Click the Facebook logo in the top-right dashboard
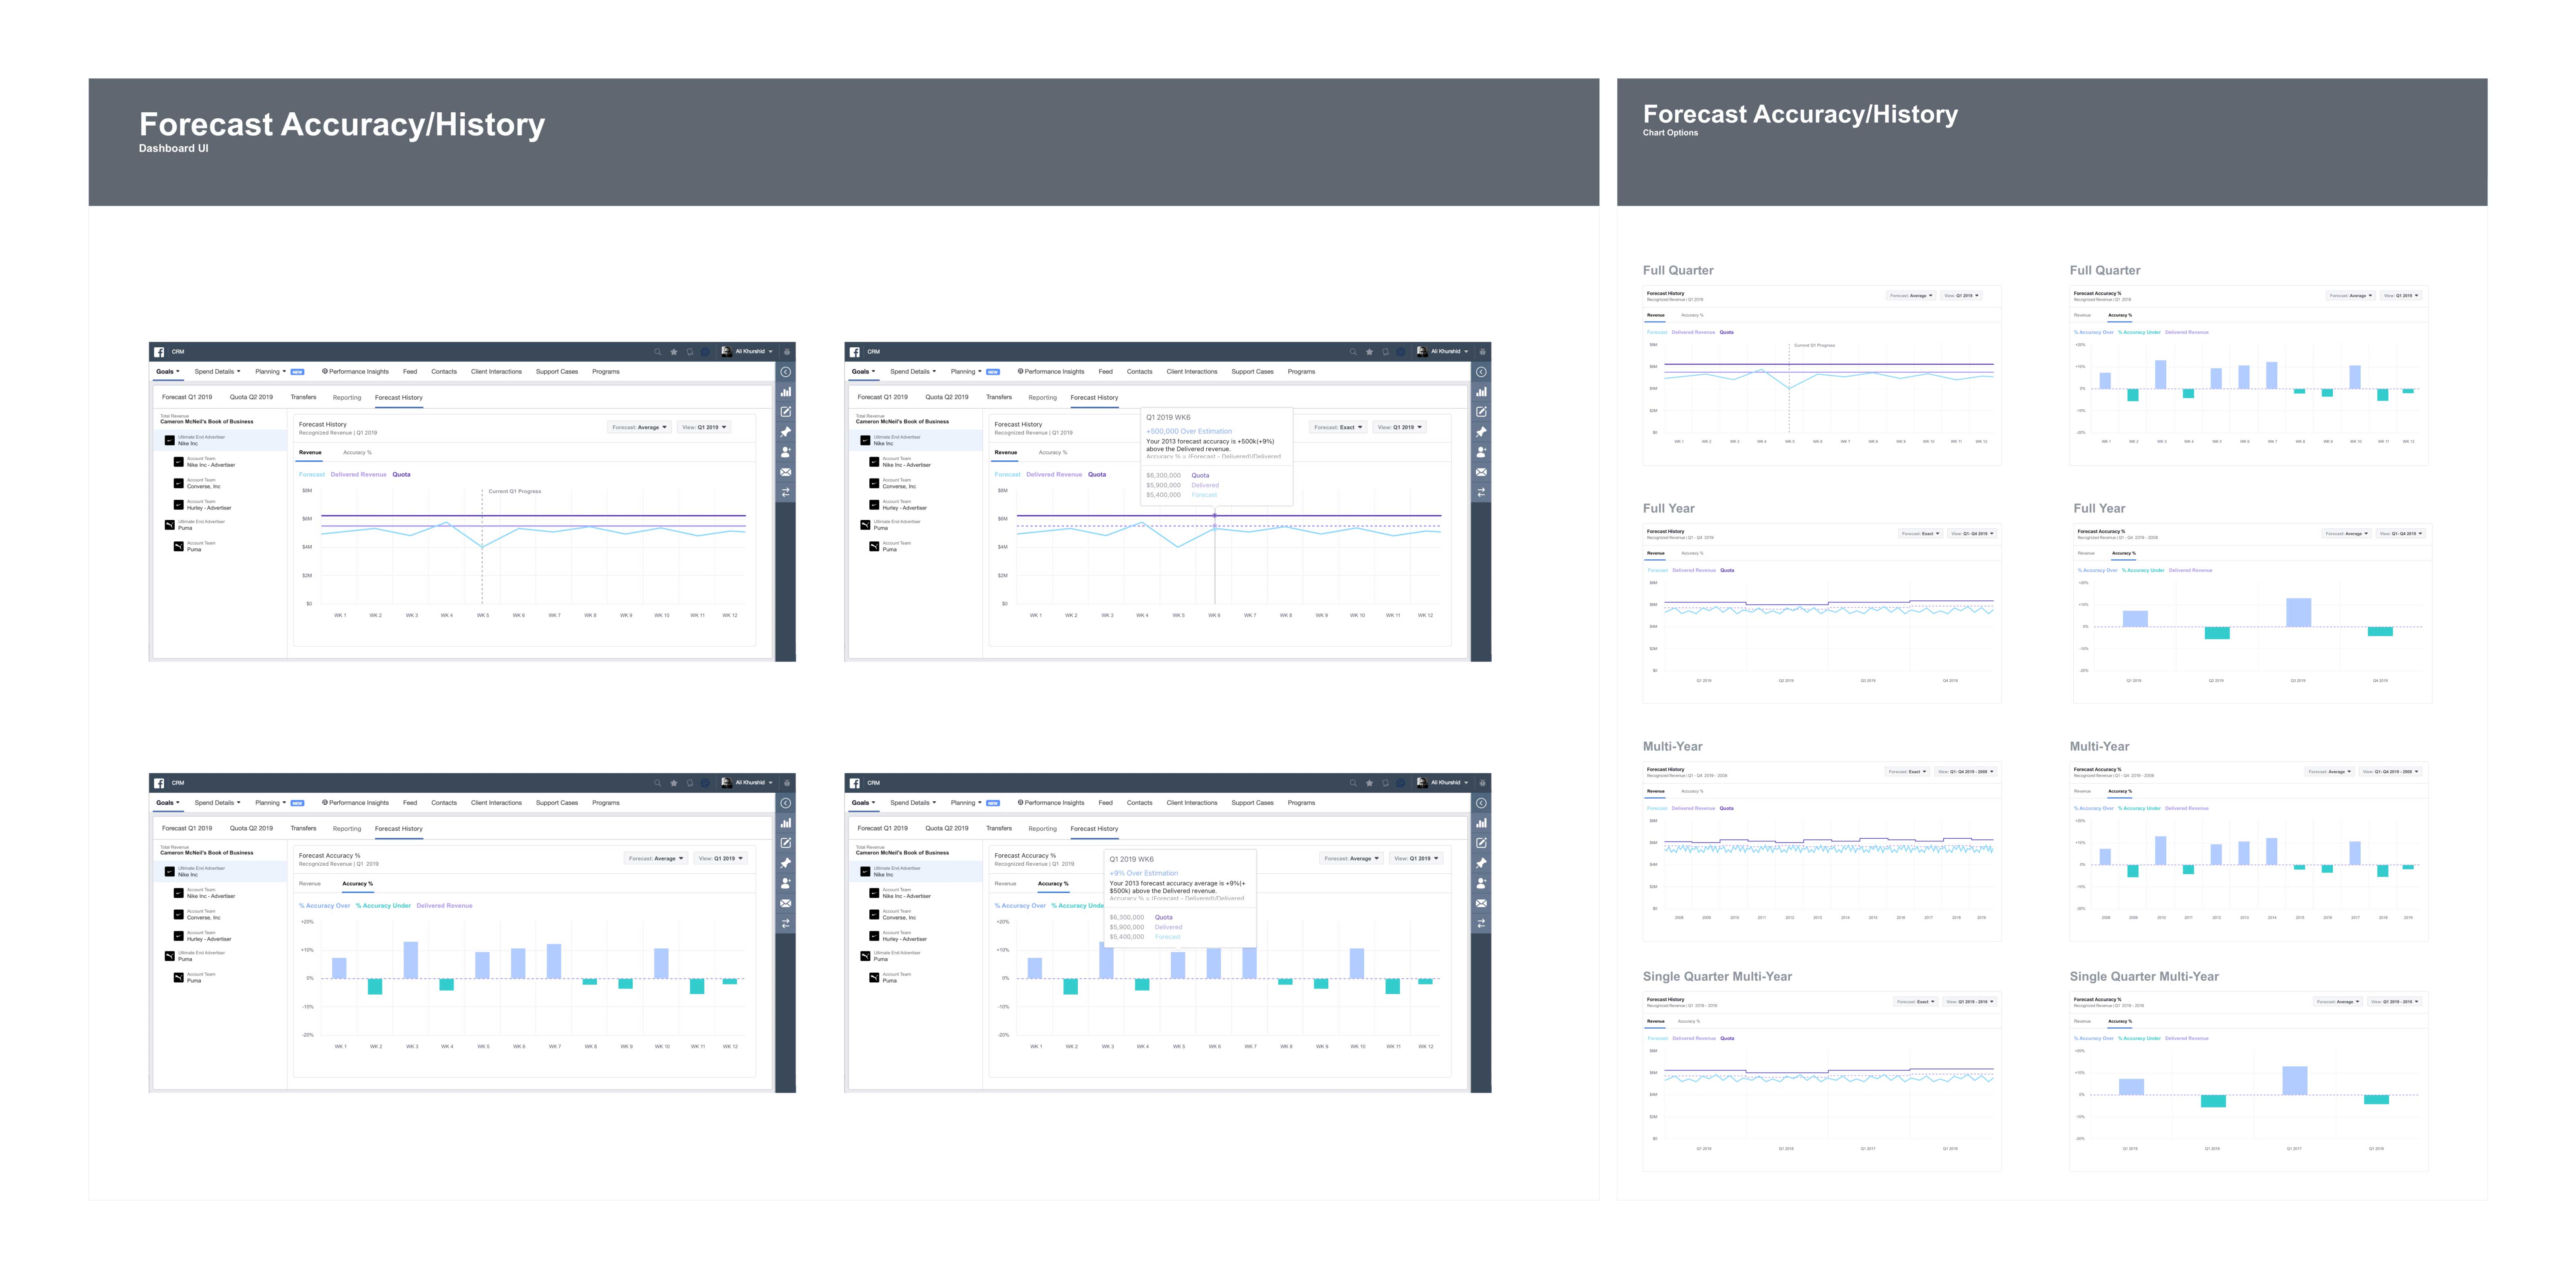The height and width of the screenshot is (1279, 2576). [855, 352]
